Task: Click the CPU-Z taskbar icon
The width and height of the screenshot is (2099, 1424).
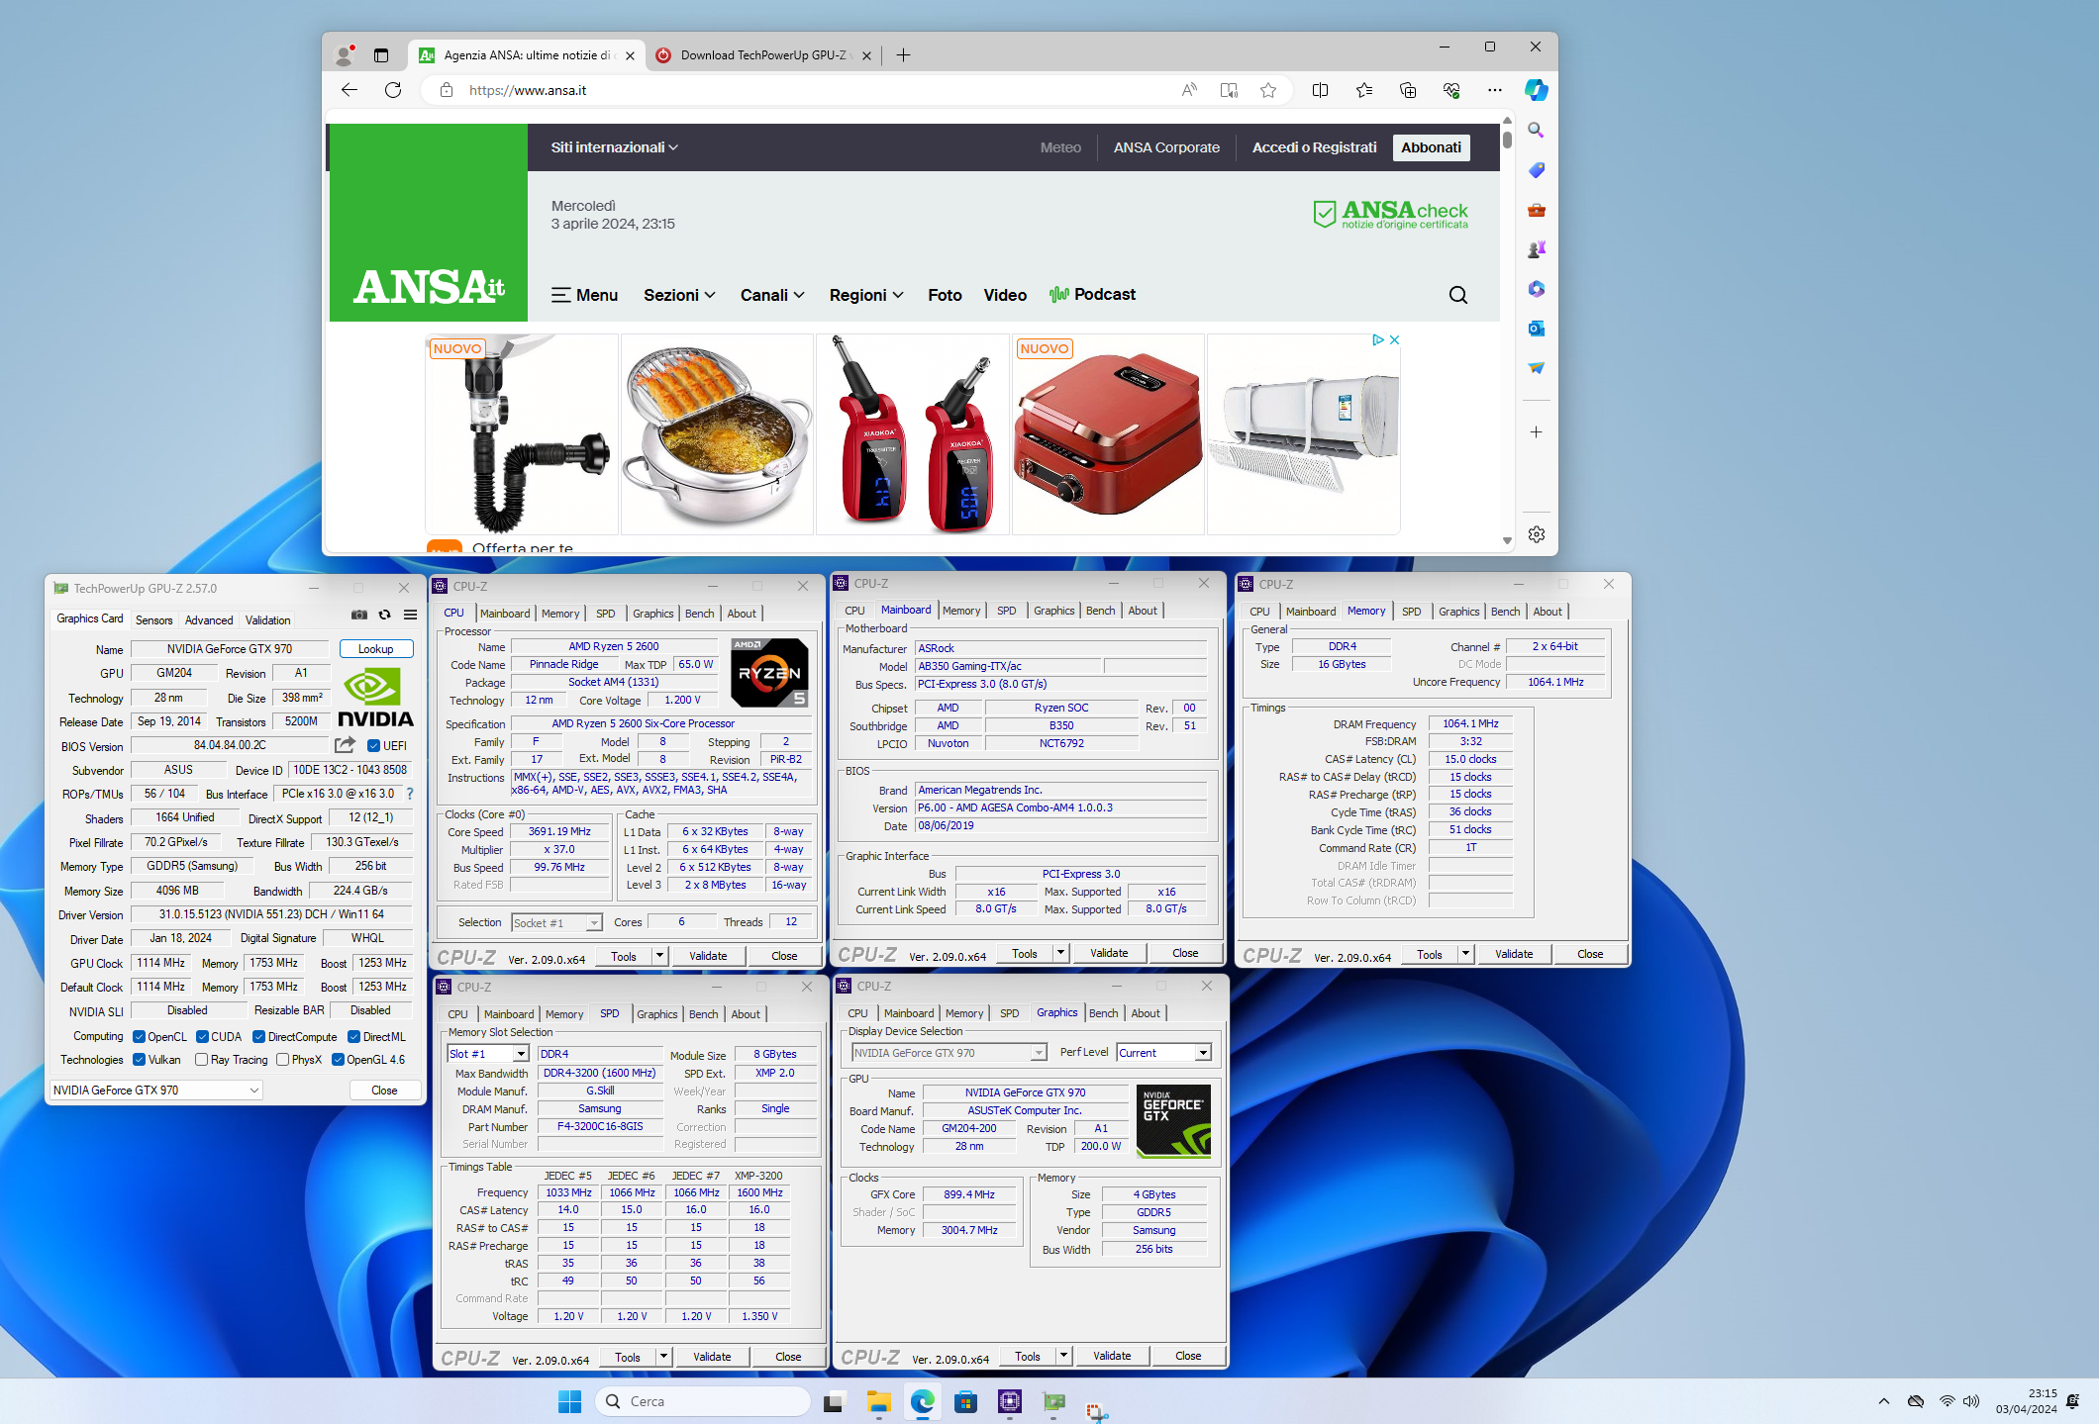Action: pyautogui.click(x=1009, y=1401)
